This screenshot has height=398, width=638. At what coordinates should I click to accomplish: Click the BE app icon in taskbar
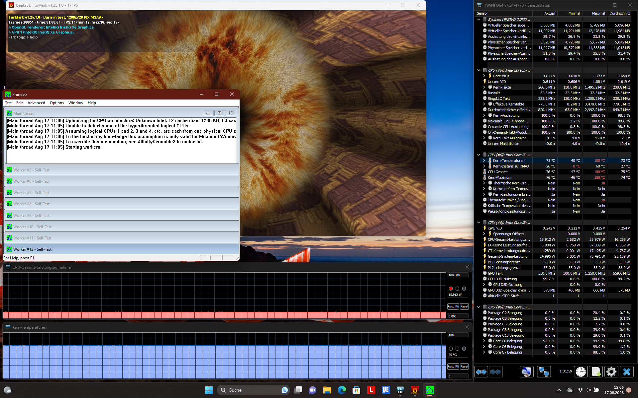click(386, 390)
